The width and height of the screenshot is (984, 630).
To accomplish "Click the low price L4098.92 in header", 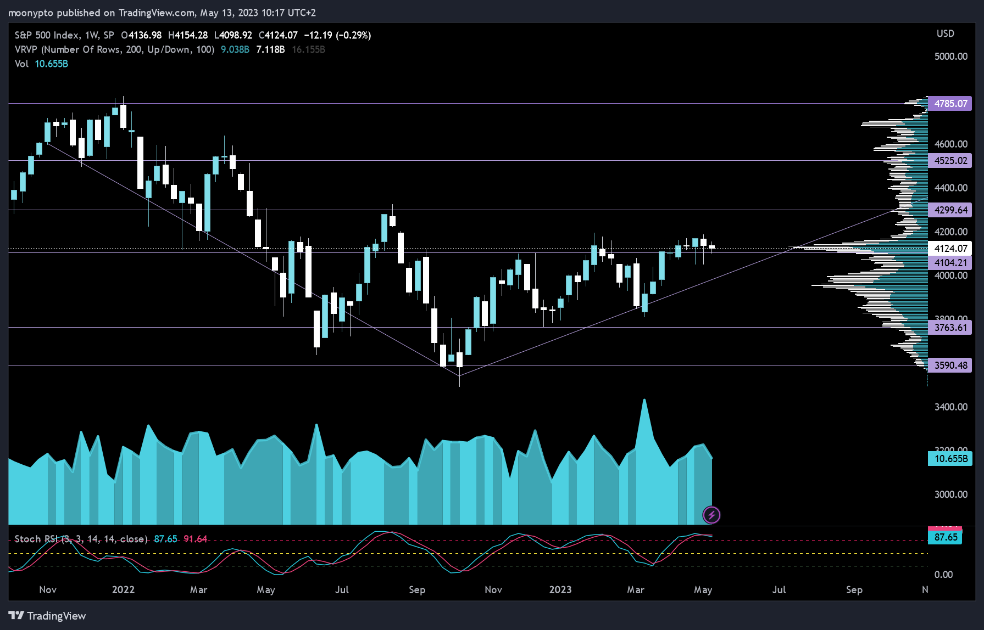I will click(x=233, y=35).
